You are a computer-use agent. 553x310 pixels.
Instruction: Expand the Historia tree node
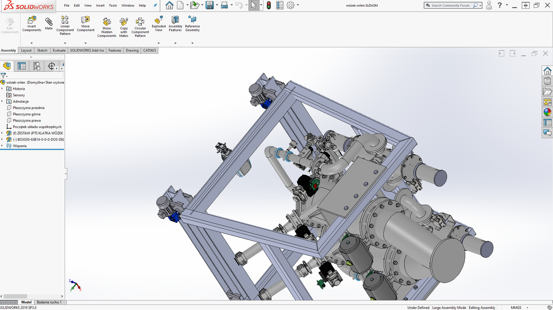tap(2, 89)
